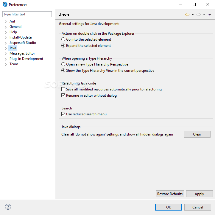Click the back navigation arrow icon
Viewport: 215px width, 215px height.
[187, 15]
